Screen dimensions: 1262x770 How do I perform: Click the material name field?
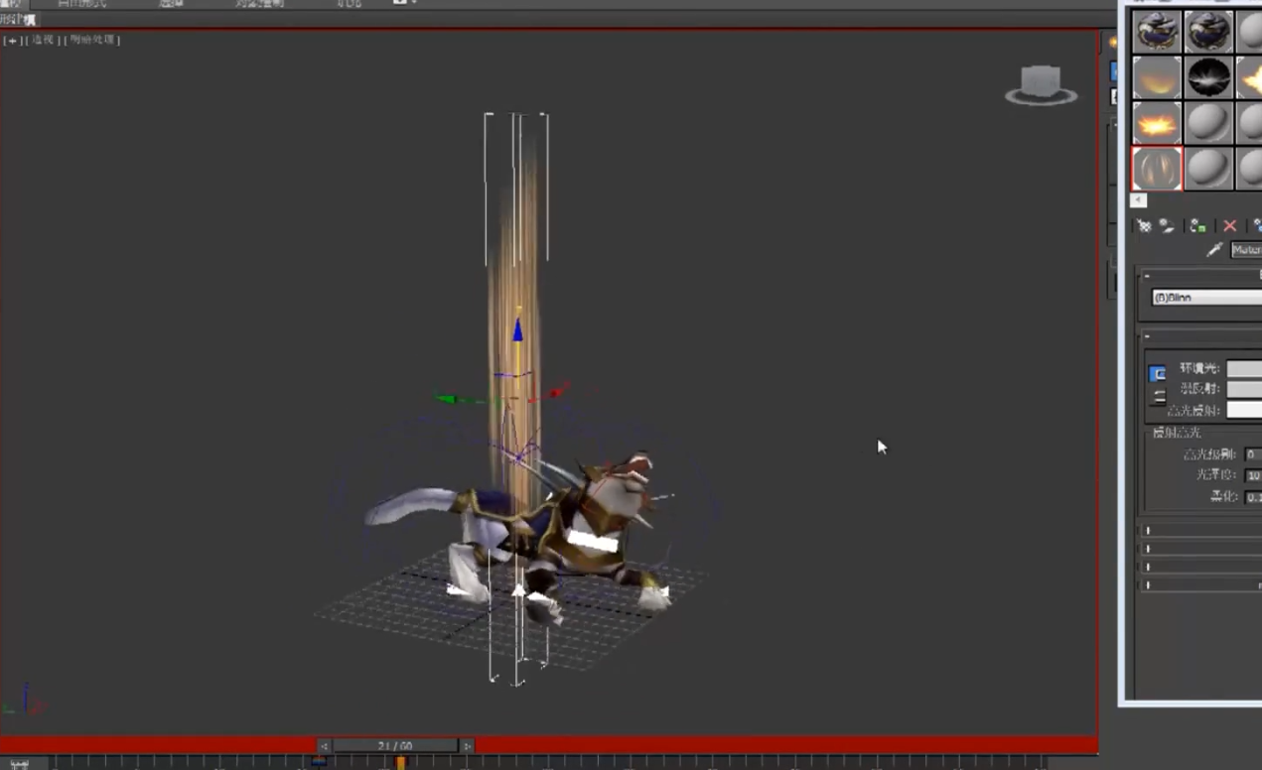[x=1246, y=250]
